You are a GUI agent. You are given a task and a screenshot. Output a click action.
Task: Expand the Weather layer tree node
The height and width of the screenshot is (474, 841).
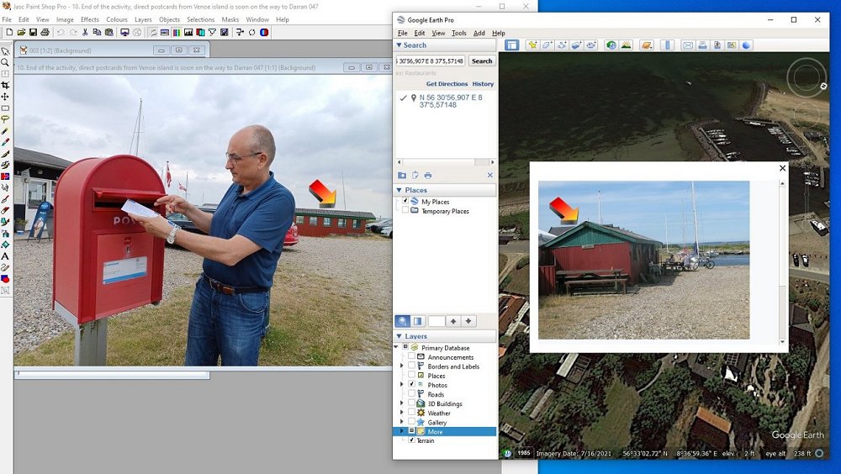[x=401, y=413]
